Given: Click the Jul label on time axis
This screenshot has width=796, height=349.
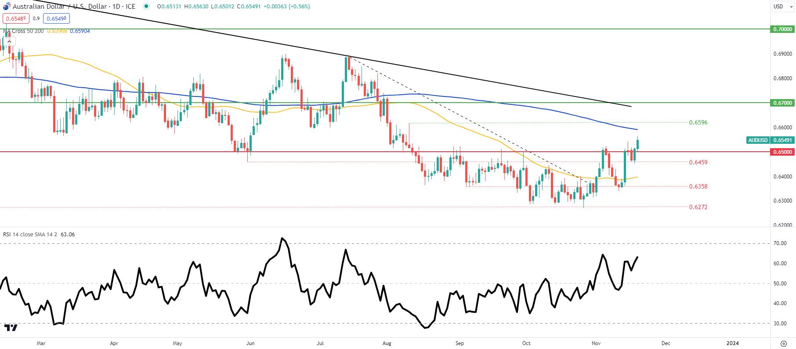Looking at the screenshot, I should tap(320, 343).
